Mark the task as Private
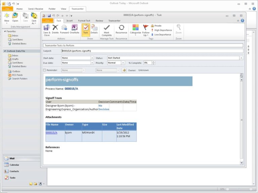The image size is (258, 193). click(x=156, y=26)
